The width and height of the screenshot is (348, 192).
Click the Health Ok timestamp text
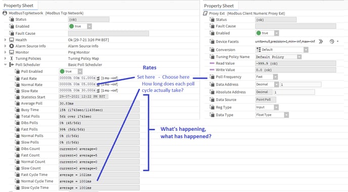pyautogui.click(x=89, y=40)
